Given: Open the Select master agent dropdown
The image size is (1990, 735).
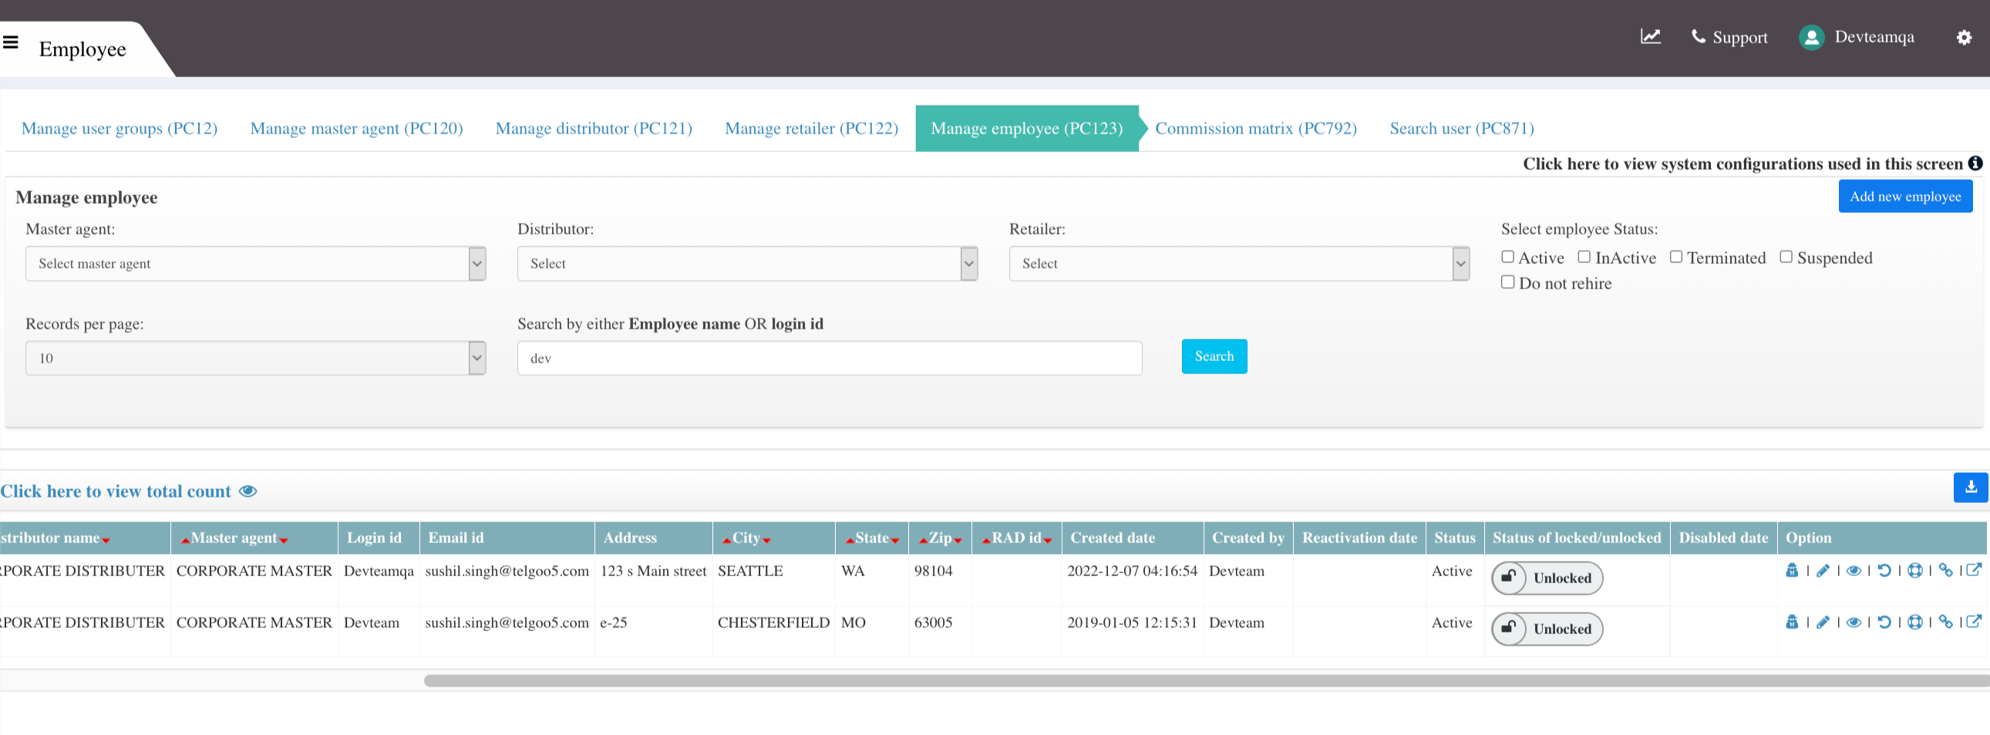Looking at the screenshot, I should click(256, 264).
